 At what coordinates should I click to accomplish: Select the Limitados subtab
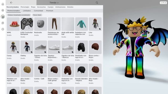point(27,11)
